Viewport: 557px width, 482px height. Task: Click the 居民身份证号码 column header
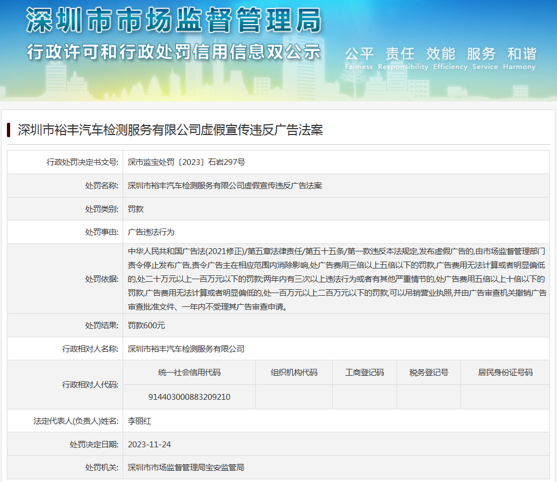tap(505, 373)
